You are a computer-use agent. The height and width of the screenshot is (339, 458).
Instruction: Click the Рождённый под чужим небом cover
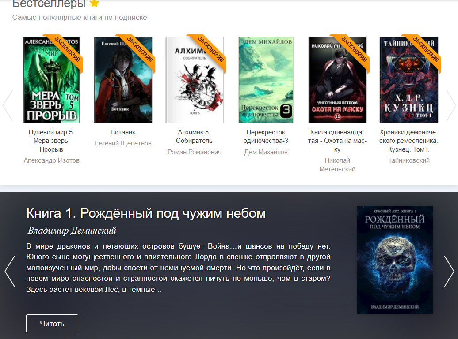395,260
